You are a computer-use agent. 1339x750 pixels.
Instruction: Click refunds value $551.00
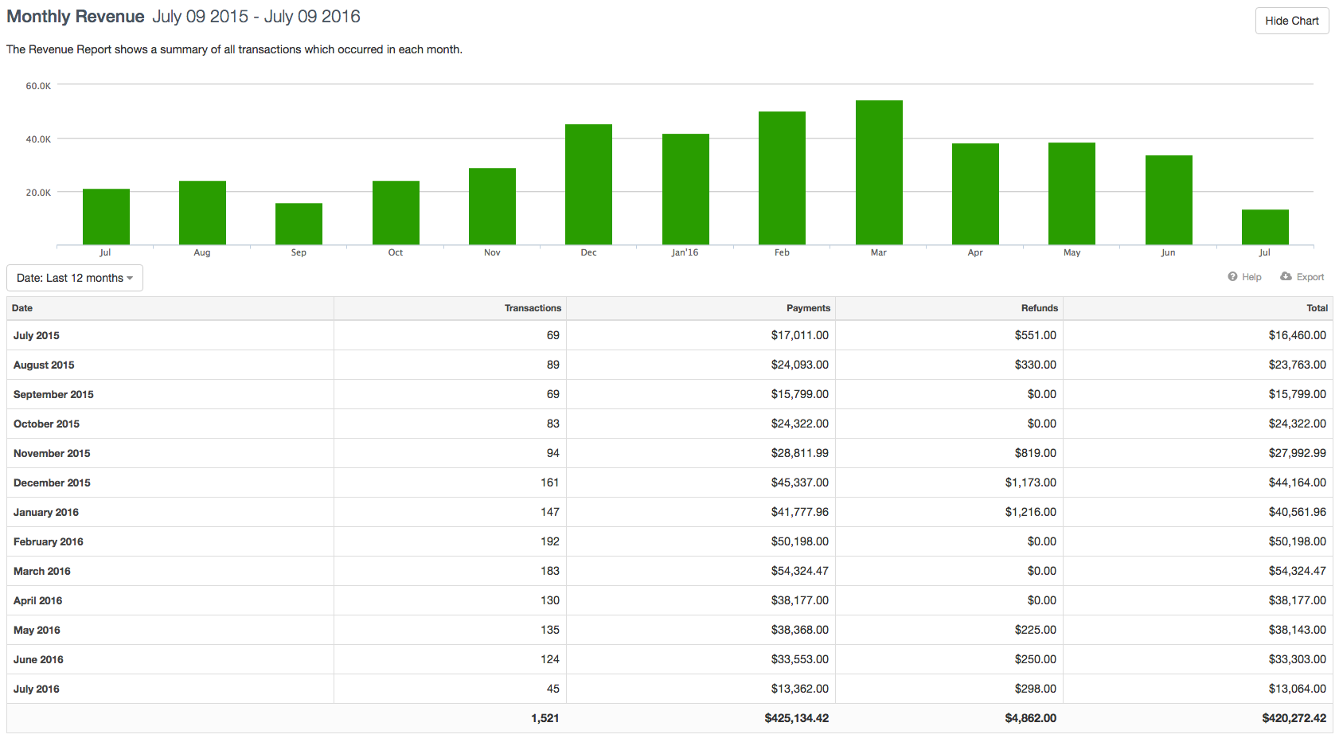pyautogui.click(x=1035, y=335)
